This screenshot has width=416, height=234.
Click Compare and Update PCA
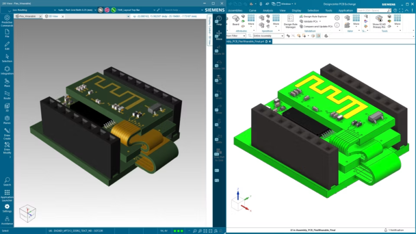(316, 27)
